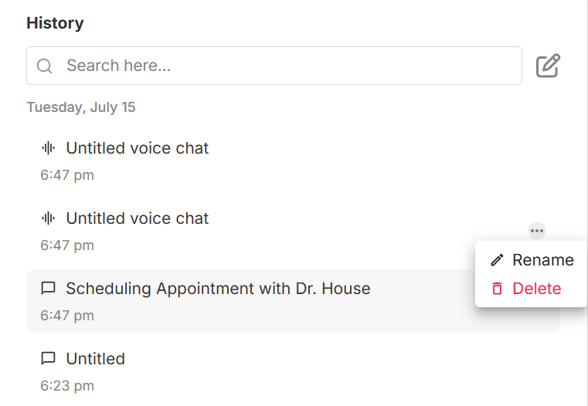Click the 6:47 pm timestamp under Scheduling Appointment
The width and height of the screenshot is (588, 406).
pyautogui.click(x=67, y=315)
